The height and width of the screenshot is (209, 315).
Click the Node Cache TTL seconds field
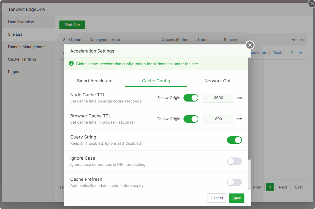[218, 98]
